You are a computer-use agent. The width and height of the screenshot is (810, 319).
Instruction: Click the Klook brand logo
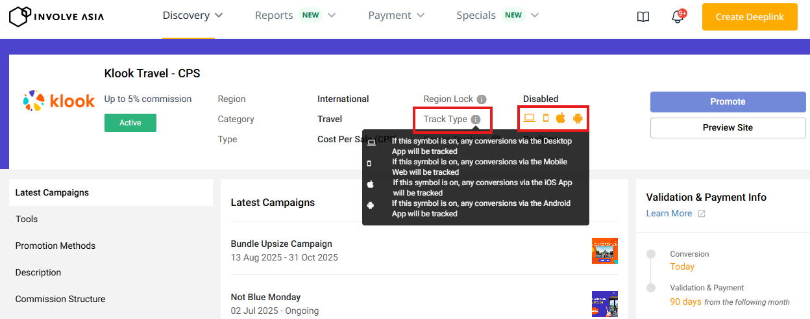58,101
